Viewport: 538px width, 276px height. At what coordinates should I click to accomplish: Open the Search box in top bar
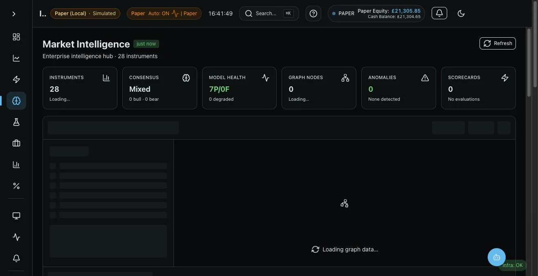(x=269, y=14)
